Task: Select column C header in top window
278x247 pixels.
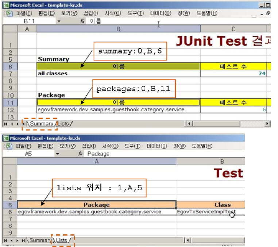Action: click(x=233, y=29)
